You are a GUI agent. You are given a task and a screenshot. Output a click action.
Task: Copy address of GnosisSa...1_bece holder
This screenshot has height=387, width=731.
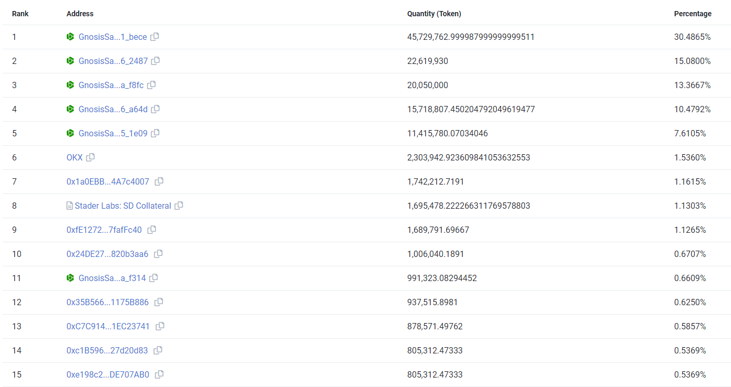[x=155, y=37]
